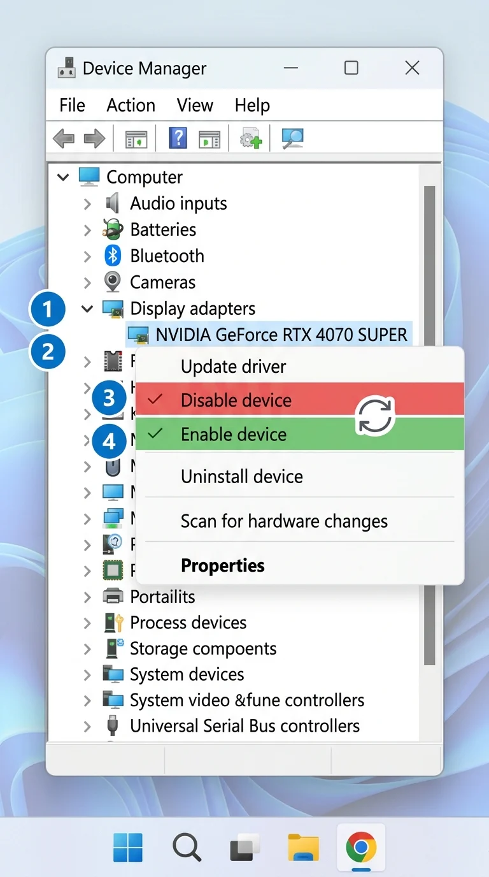Select "System video &fune controllers" text
The height and width of the screenshot is (877, 489).
247,700
